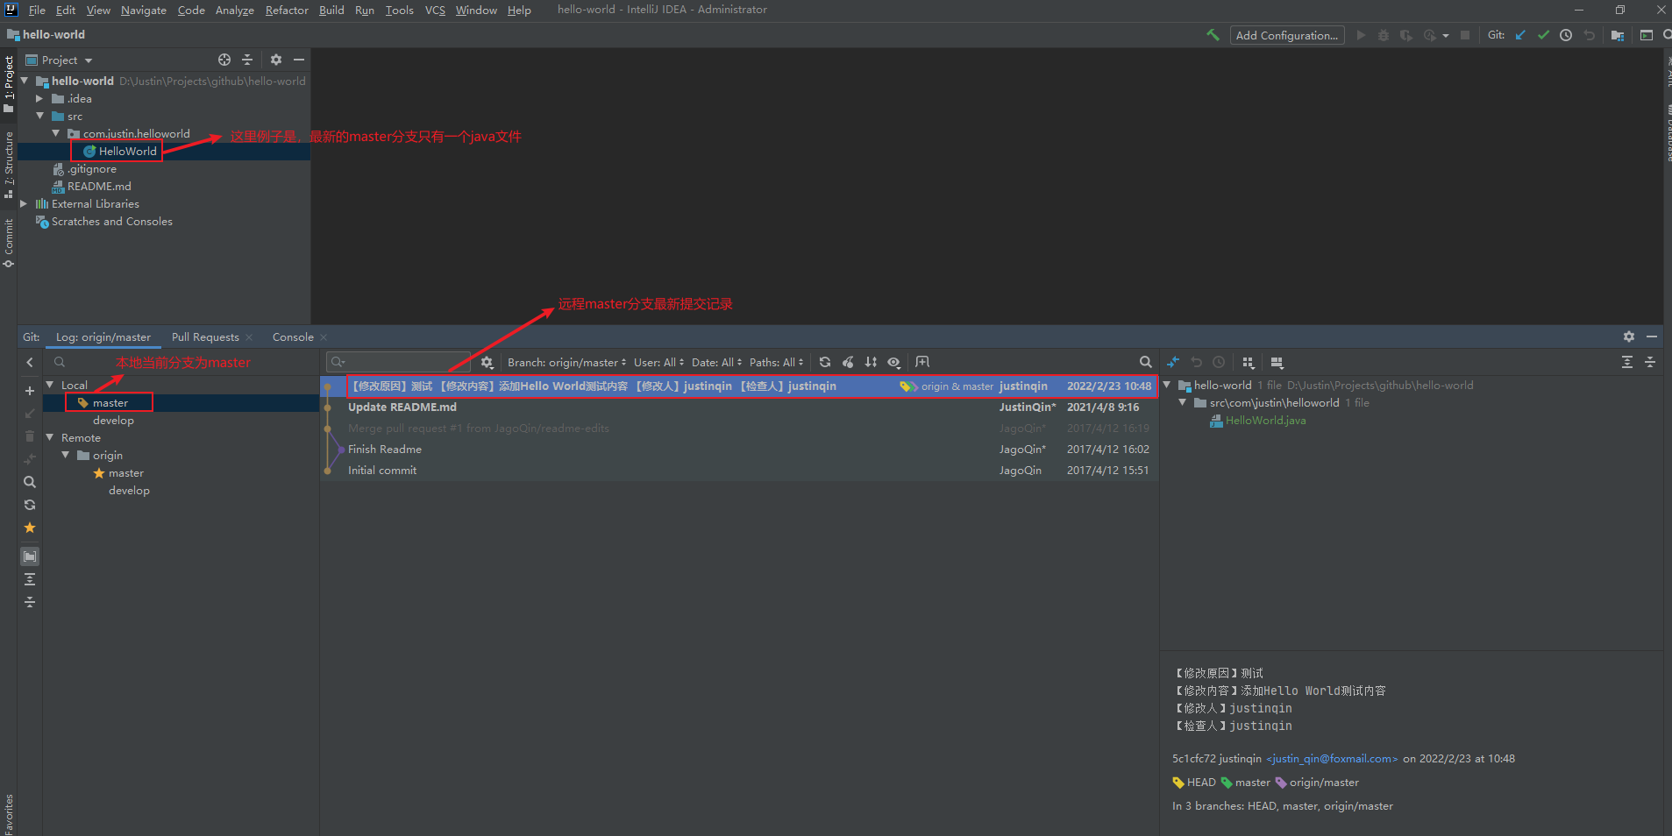Refresh the Git log

[825, 362]
